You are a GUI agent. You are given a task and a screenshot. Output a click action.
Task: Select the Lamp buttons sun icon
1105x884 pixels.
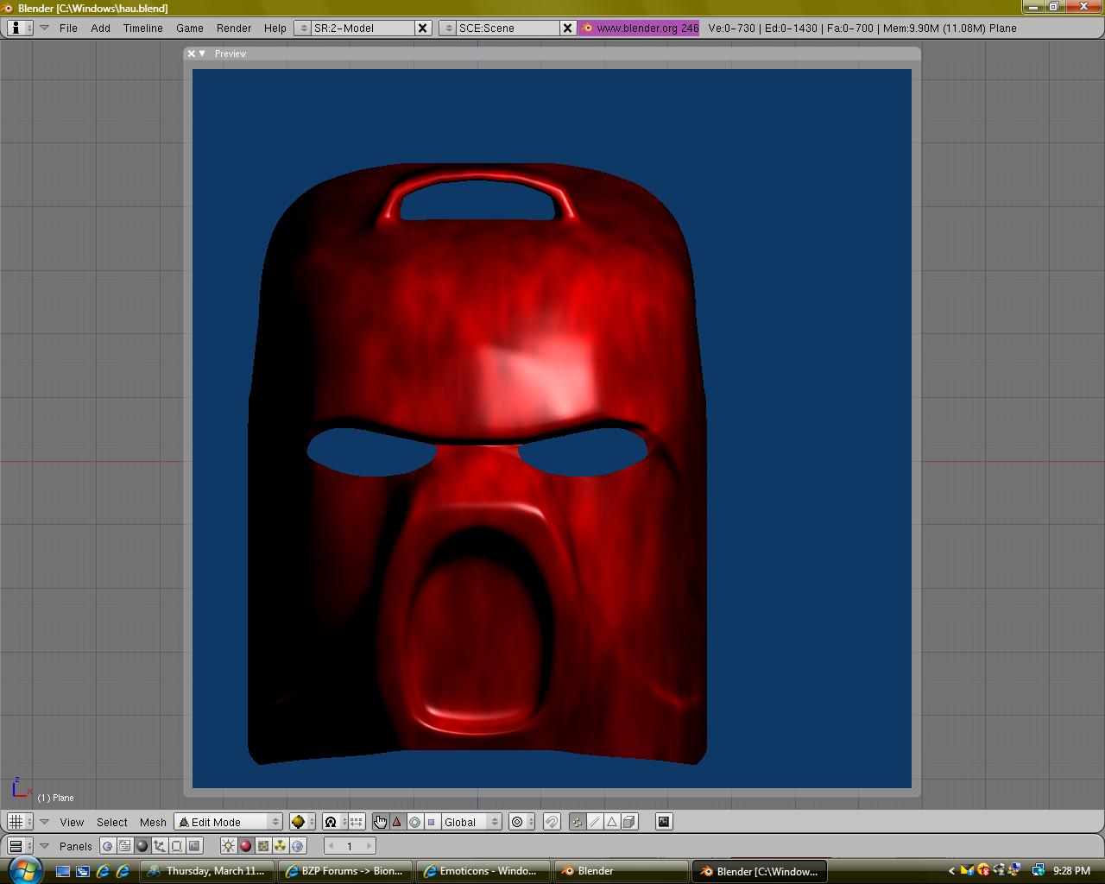tap(228, 846)
